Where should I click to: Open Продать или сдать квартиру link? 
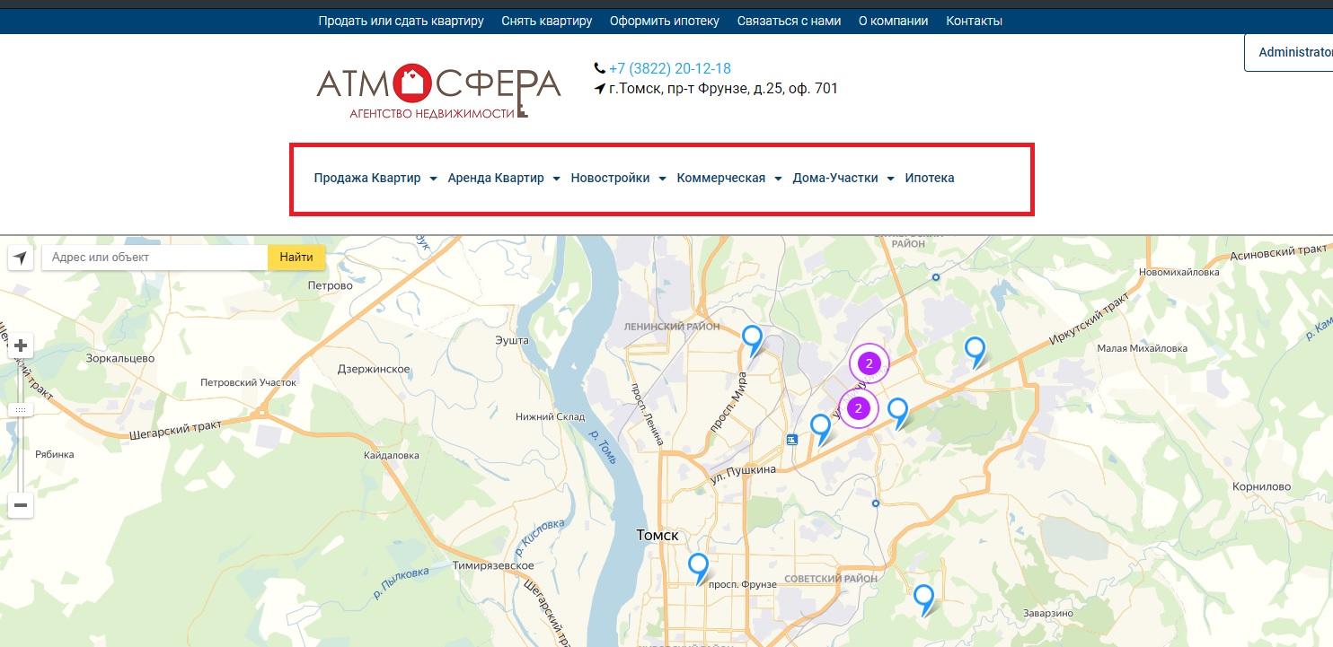(401, 21)
